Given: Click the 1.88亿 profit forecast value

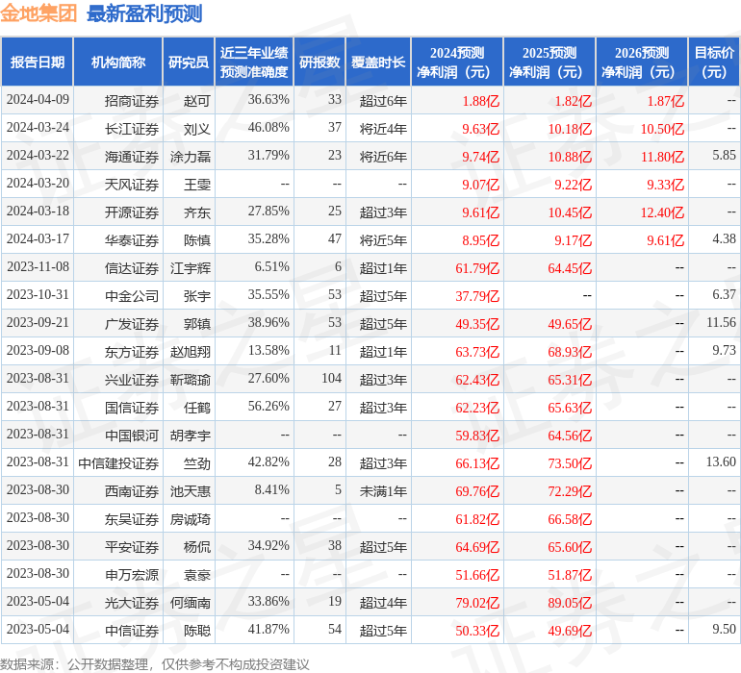Looking at the screenshot, I should [480, 101].
